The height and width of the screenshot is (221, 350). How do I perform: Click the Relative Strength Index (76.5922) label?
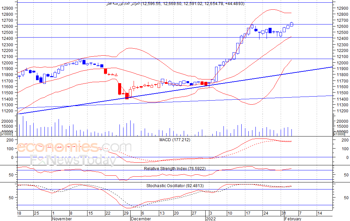[175, 169]
